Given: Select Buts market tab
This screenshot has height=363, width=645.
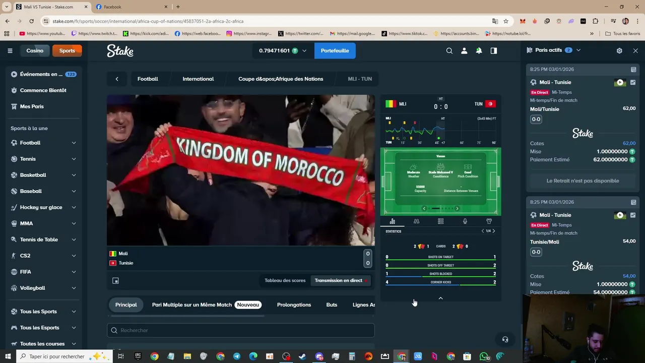Looking at the screenshot, I should (332, 305).
